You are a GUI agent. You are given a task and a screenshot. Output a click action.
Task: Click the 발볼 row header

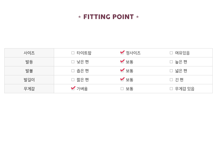[29, 71]
